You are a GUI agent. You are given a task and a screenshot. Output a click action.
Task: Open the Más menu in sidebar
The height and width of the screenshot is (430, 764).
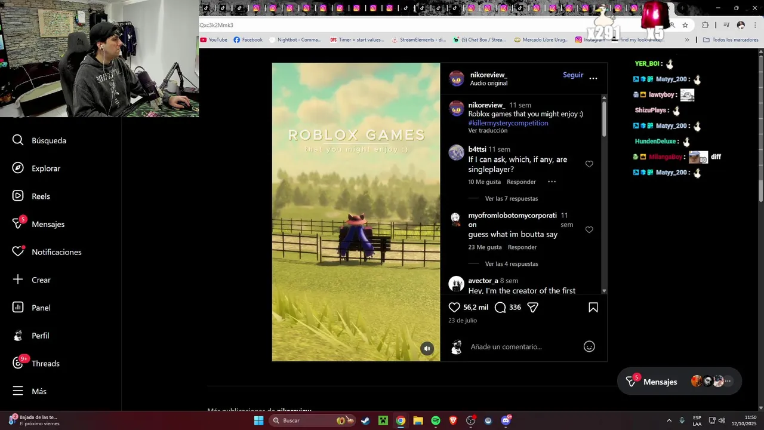[x=29, y=391]
